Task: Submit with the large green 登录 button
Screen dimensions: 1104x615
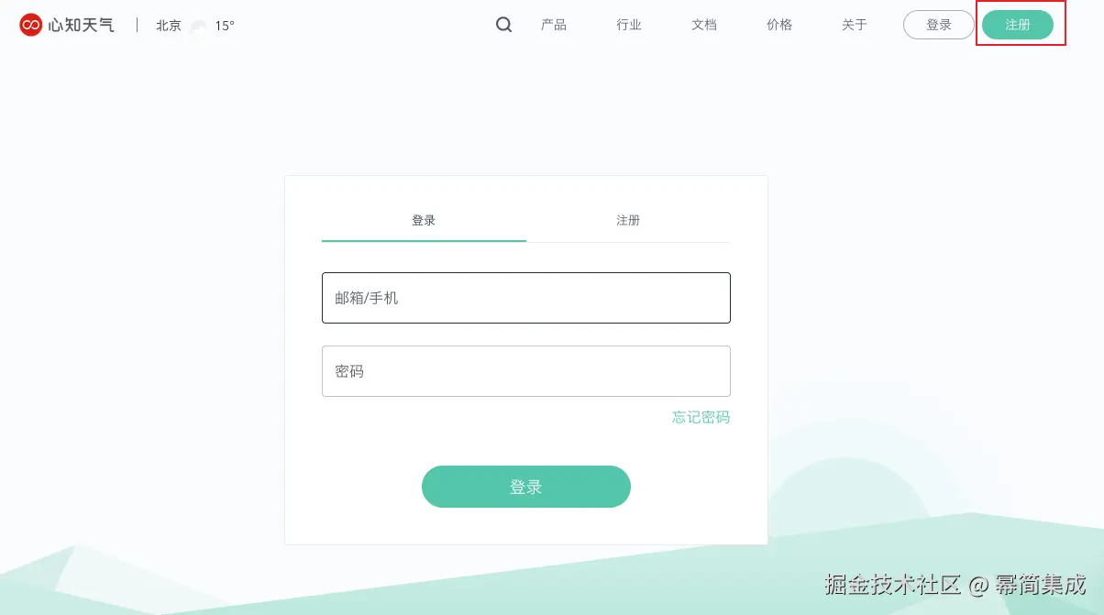Action: [526, 487]
